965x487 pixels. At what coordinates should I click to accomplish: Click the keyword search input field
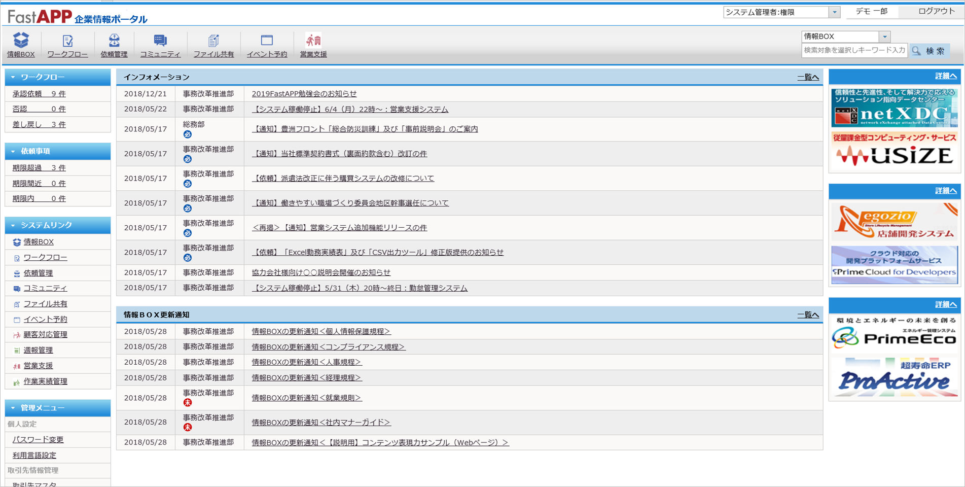pos(854,51)
